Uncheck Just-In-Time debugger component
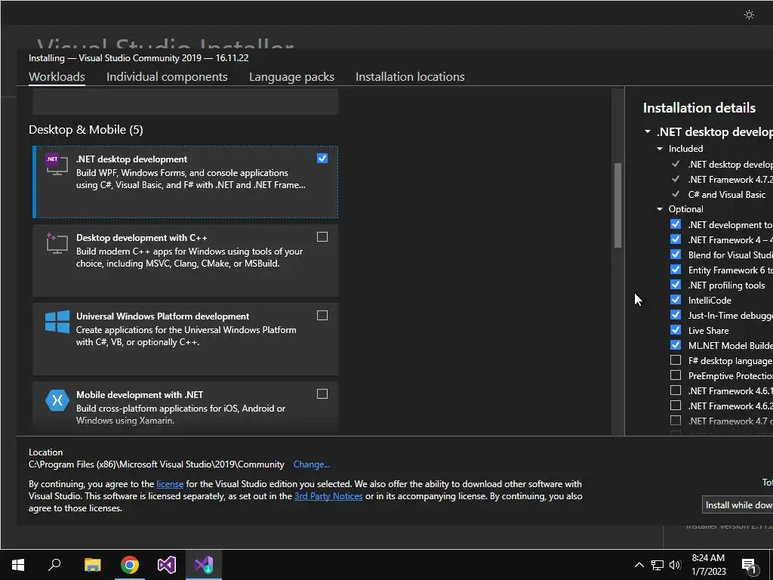 click(x=676, y=315)
